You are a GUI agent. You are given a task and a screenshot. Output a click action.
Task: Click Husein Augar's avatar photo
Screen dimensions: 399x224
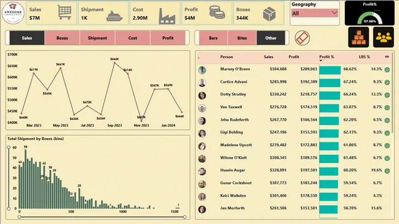click(x=202, y=172)
